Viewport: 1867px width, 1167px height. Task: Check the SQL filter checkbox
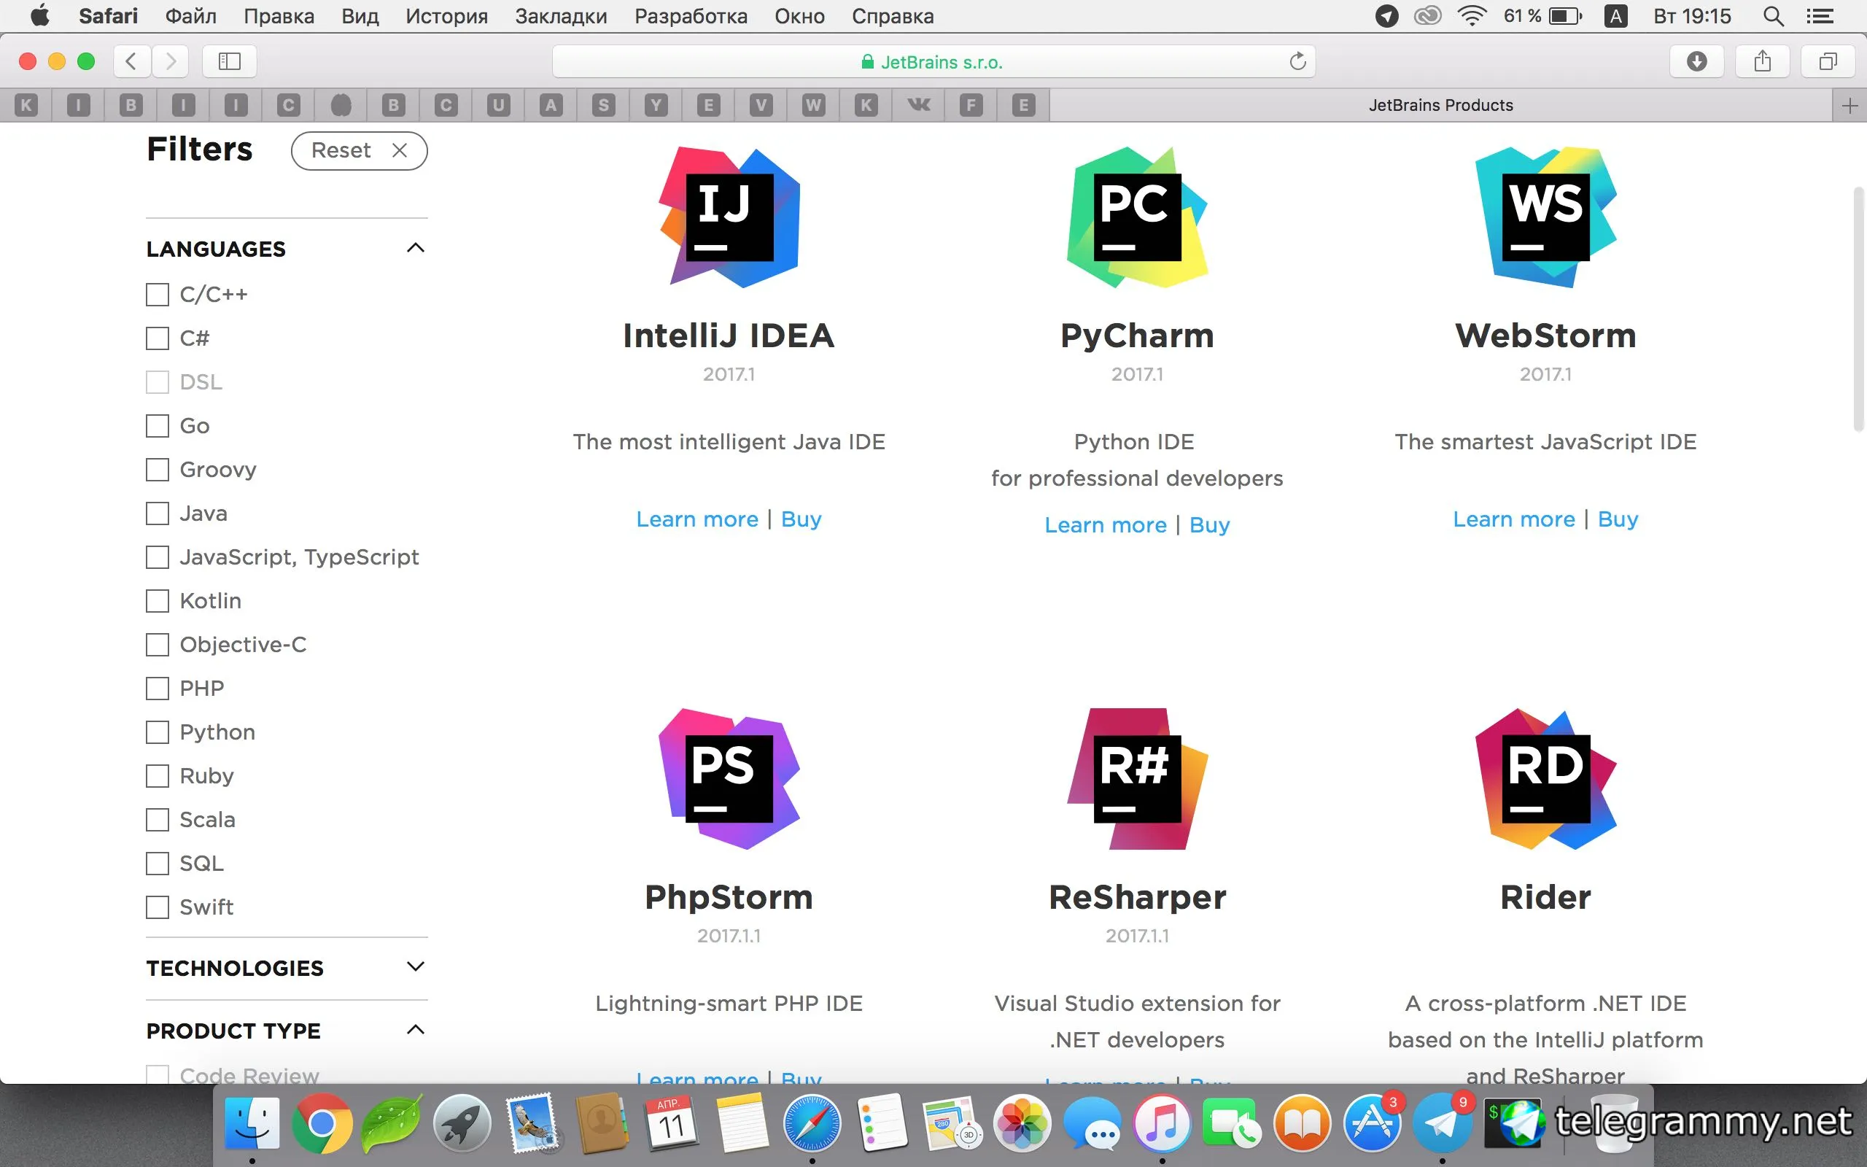point(158,863)
